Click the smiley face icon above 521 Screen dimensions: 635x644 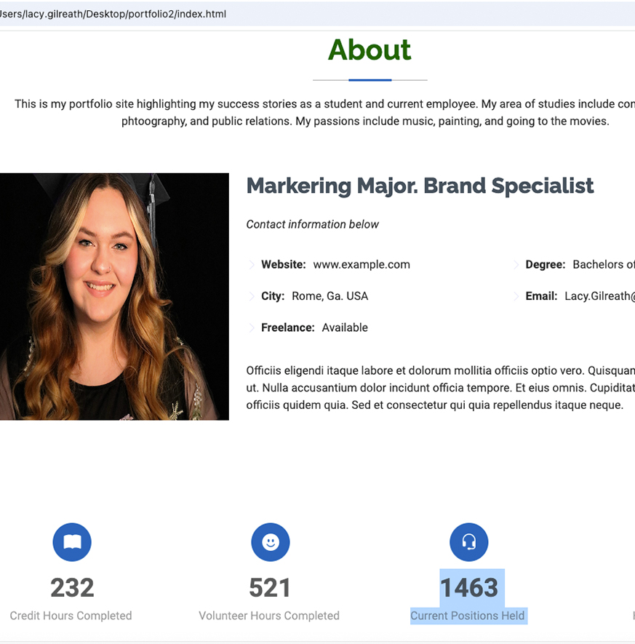point(271,542)
